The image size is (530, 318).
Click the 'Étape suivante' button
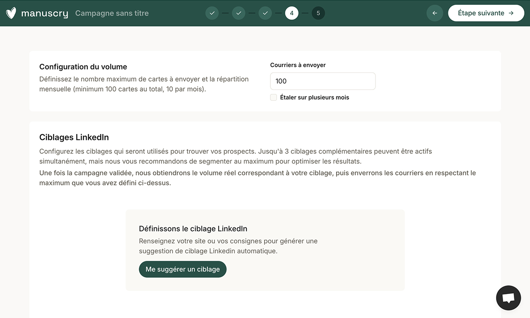(486, 13)
